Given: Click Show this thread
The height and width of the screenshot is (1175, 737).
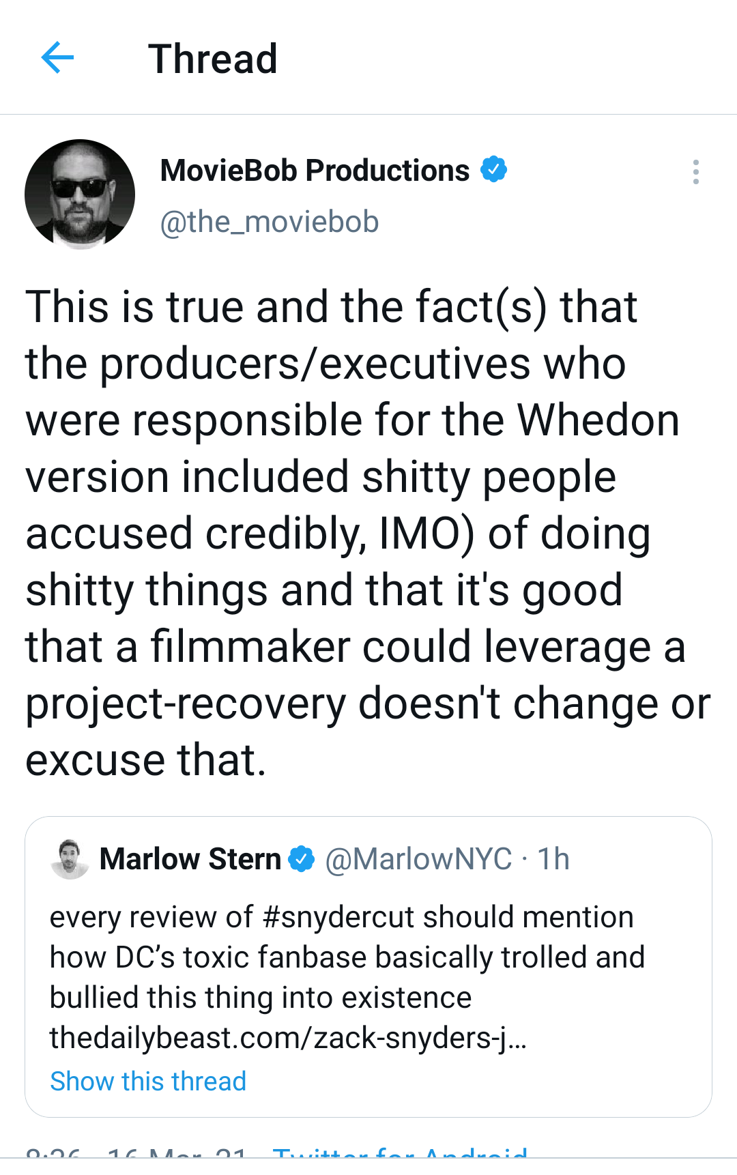Looking at the screenshot, I should 148,1082.
